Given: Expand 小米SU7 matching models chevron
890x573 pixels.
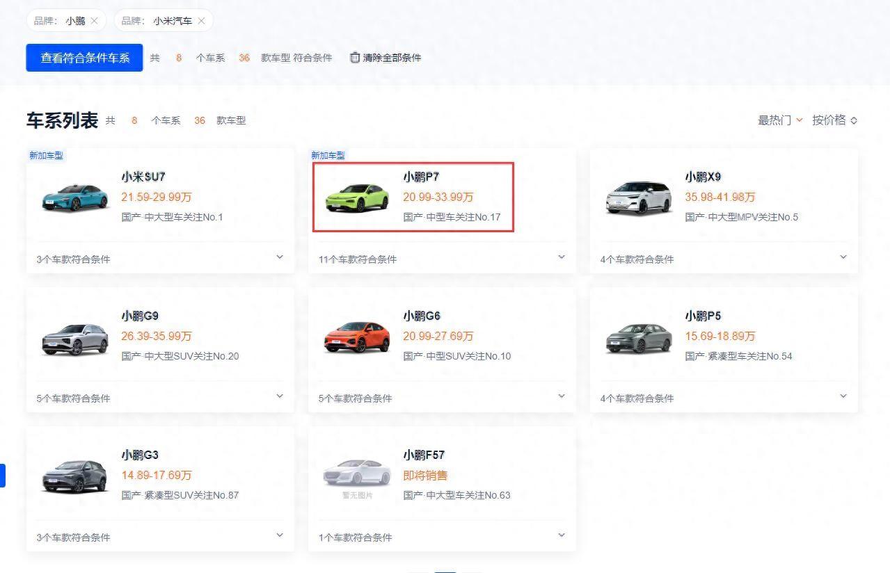Looking at the screenshot, I should coord(280,257).
